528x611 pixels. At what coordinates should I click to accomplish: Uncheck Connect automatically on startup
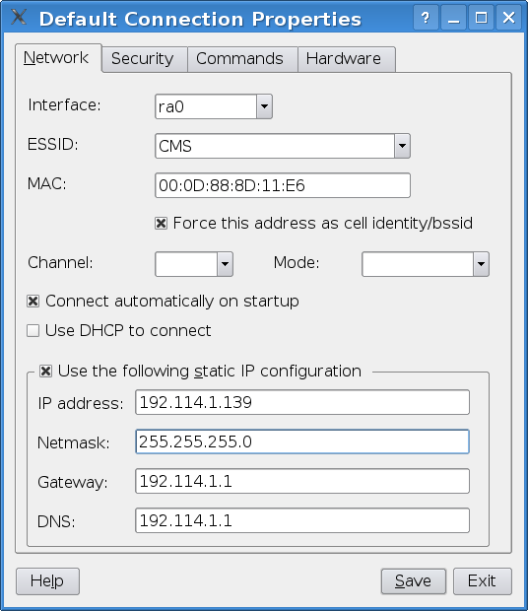tap(33, 302)
